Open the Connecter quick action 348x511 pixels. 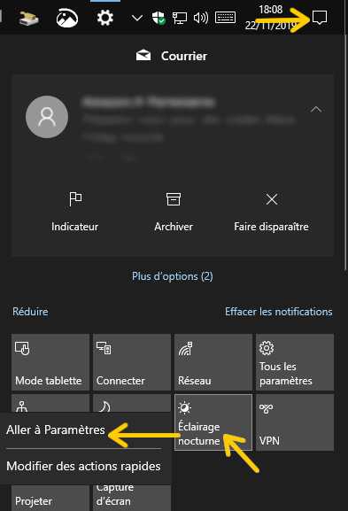pos(132,361)
